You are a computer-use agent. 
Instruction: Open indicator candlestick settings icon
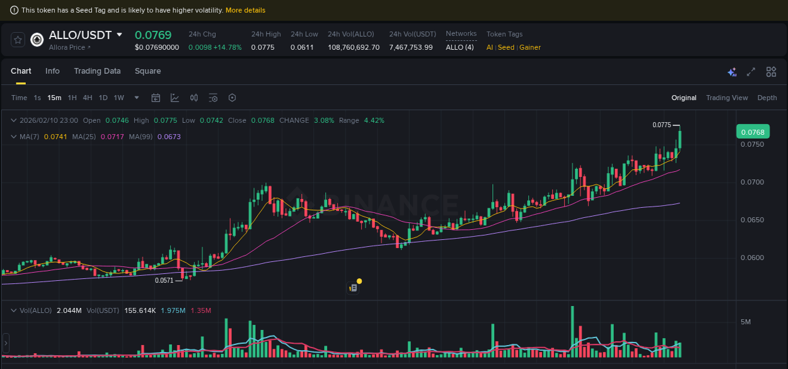[194, 98]
